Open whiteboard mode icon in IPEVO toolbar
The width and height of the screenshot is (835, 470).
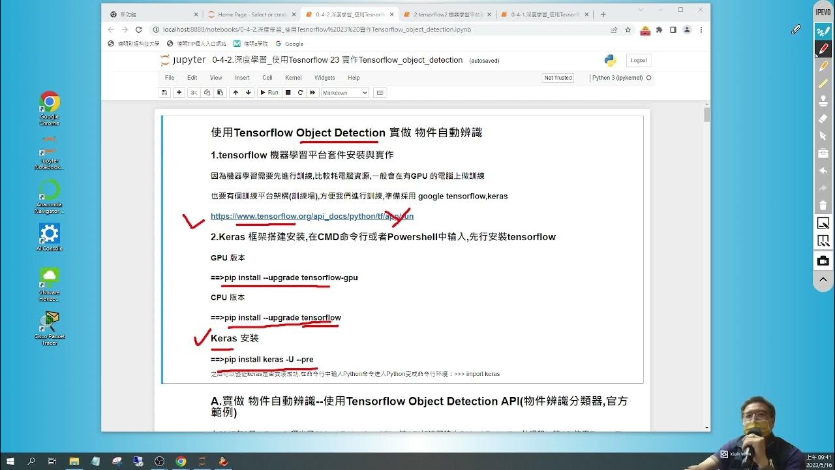pos(823,223)
